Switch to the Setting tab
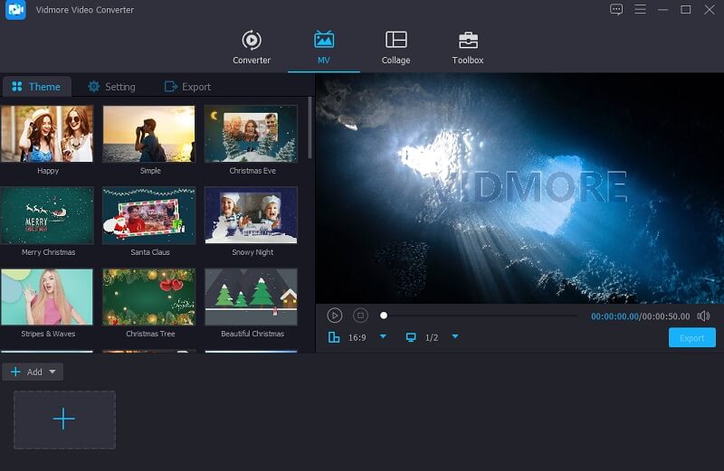 click(x=111, y=87)
